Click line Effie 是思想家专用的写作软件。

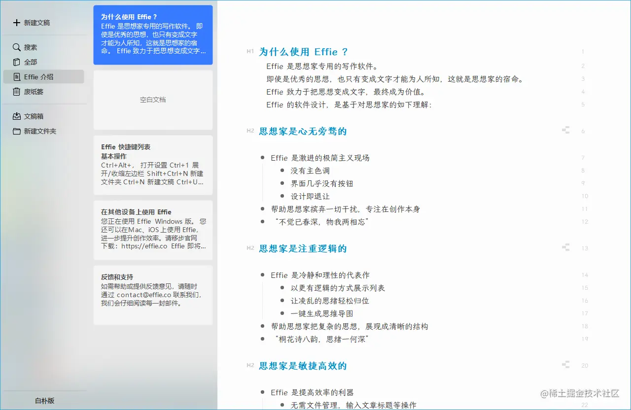(322, 66)
